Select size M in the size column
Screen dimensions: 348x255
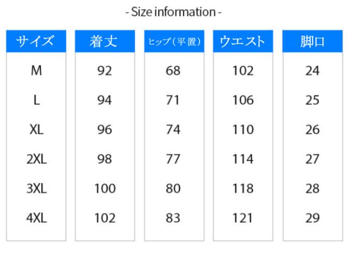point(36,71)
